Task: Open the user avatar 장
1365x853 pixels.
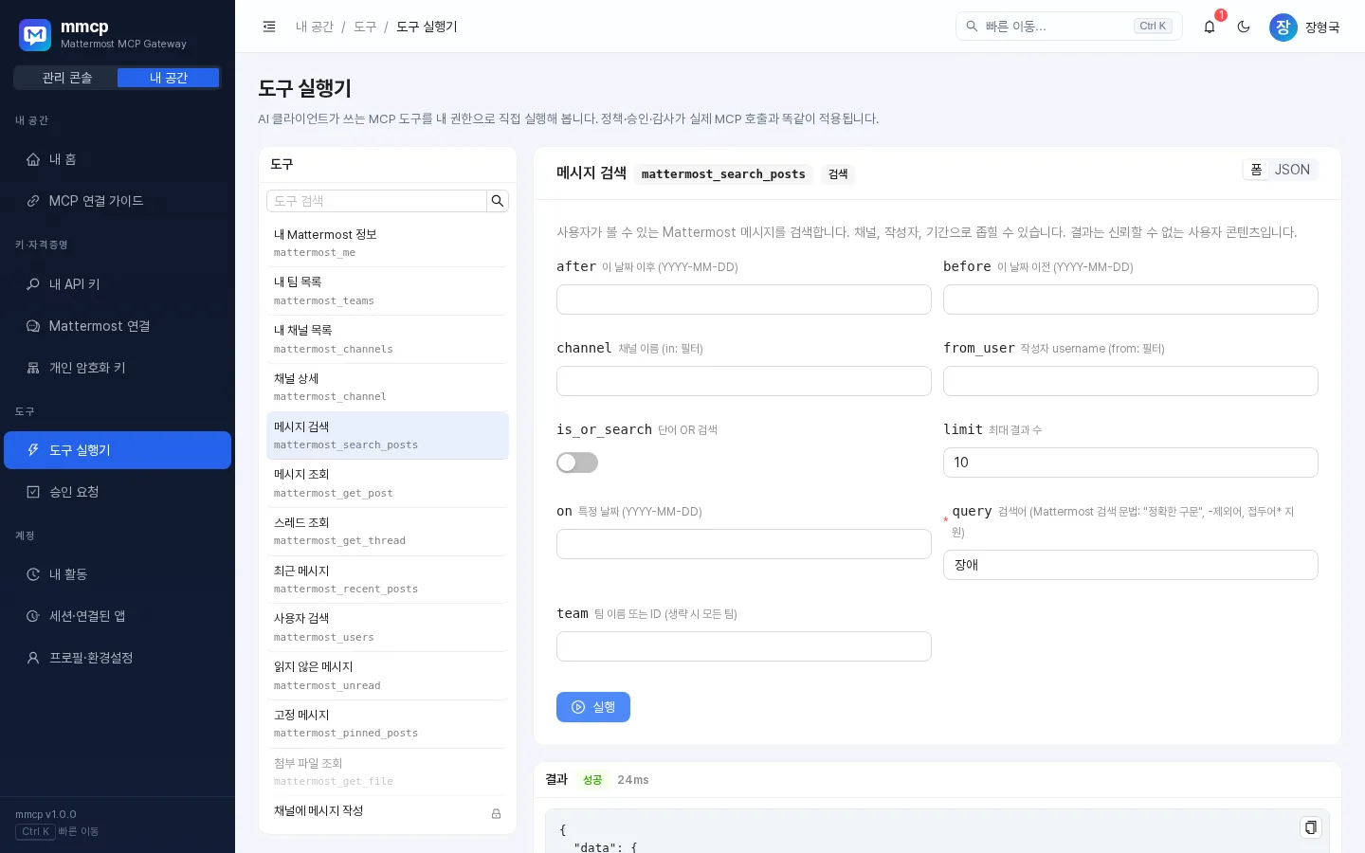Action: coord(1283,27)
